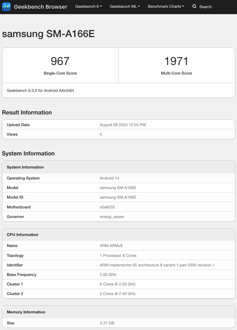Click the search magnifier icon
The width and height of the screenshot is (237, 330).
(194, 6)
